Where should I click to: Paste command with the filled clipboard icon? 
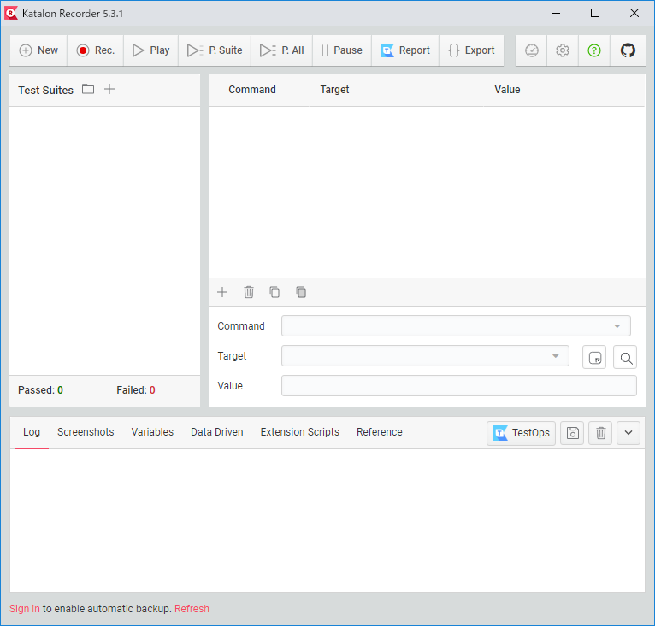click(x=301, y=292)
